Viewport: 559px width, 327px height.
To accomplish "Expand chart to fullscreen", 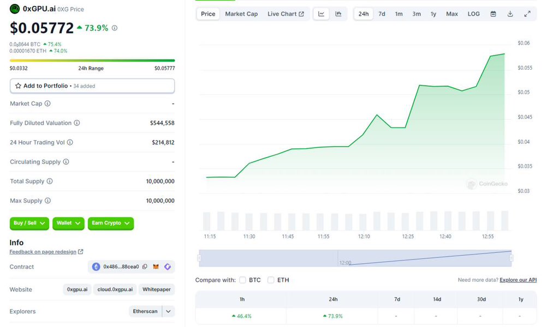I will (527, 13).
